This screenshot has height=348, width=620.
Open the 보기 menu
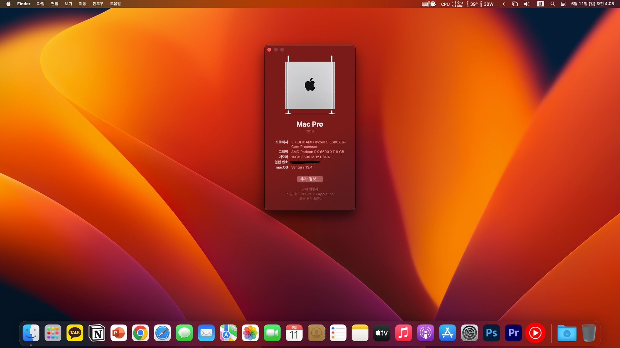[68, 4]
